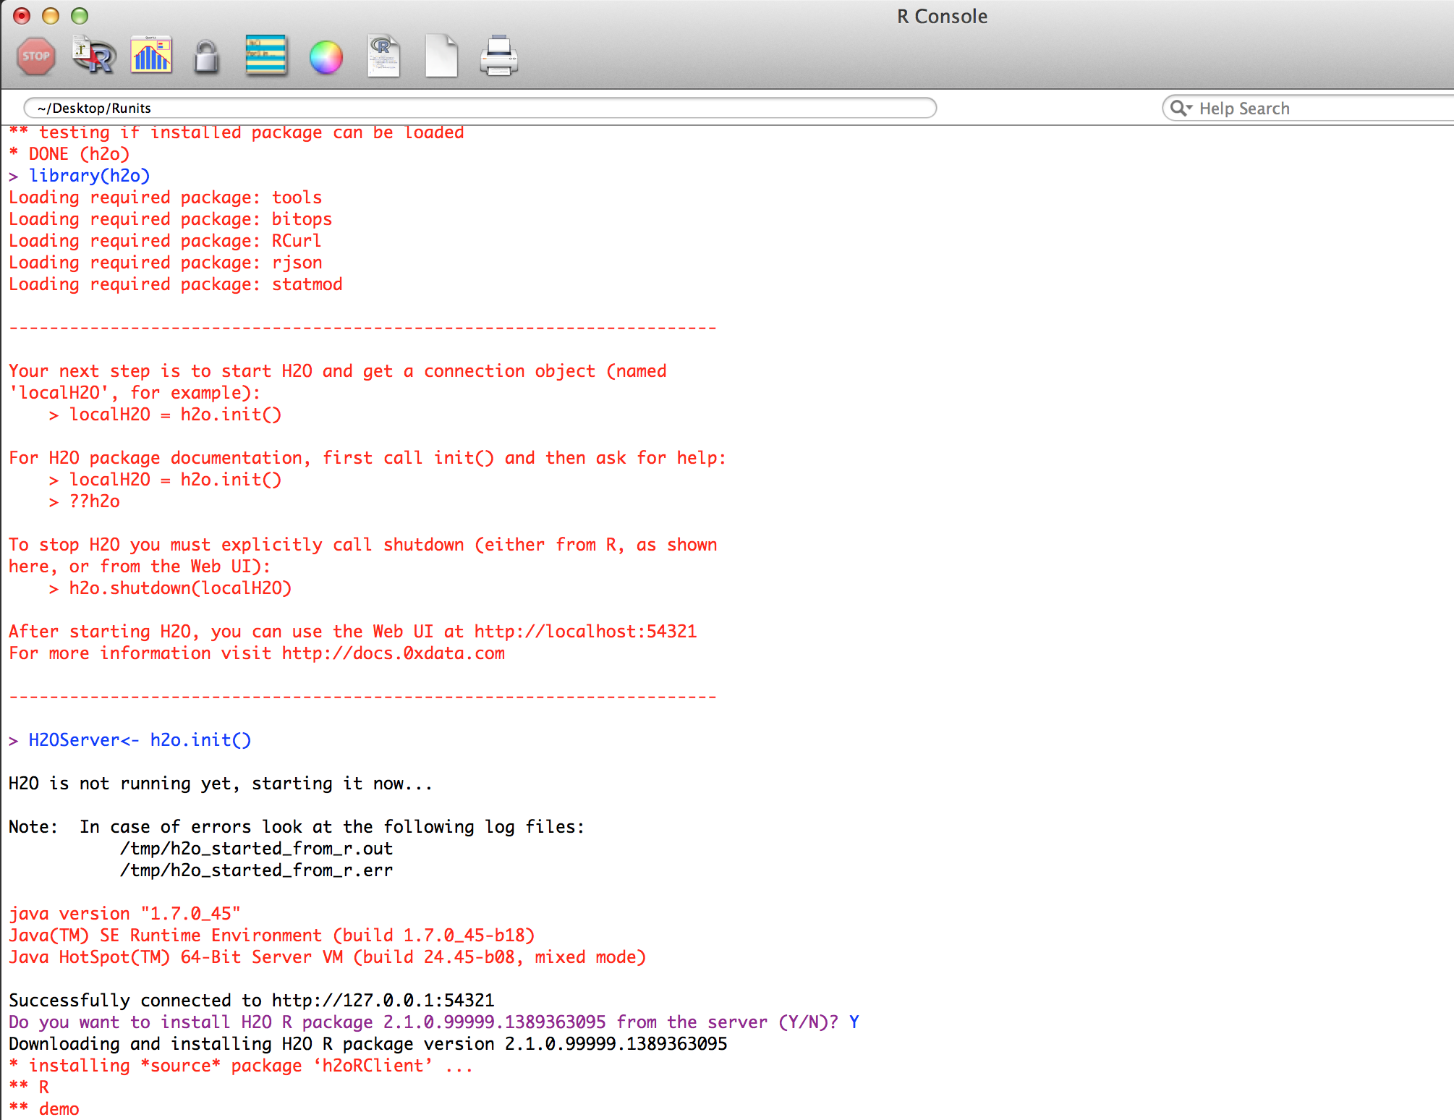Click the R Console title bar
1454x1120 pixels.
(940, 16)
